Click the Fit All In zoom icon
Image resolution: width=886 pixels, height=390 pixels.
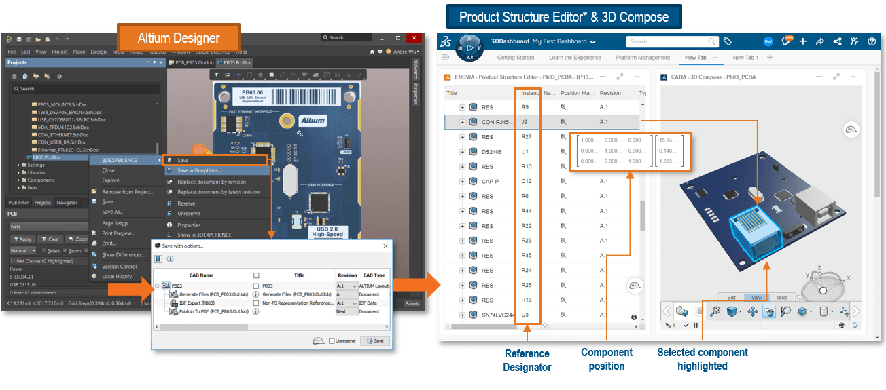[715, 311]
